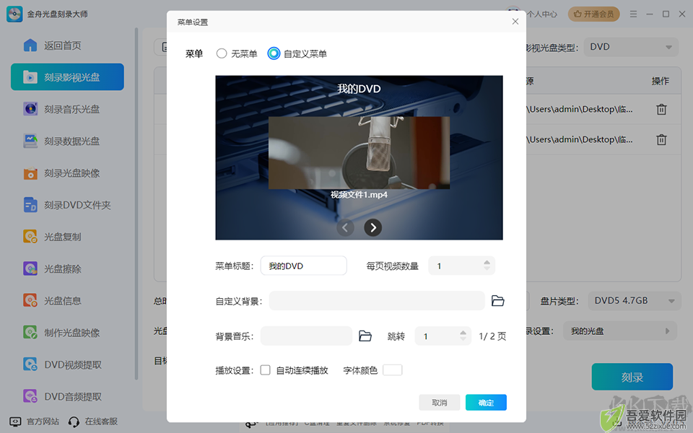Click the 光盘复制 sidebar icon
693x433 pixels.
(30, 237)
